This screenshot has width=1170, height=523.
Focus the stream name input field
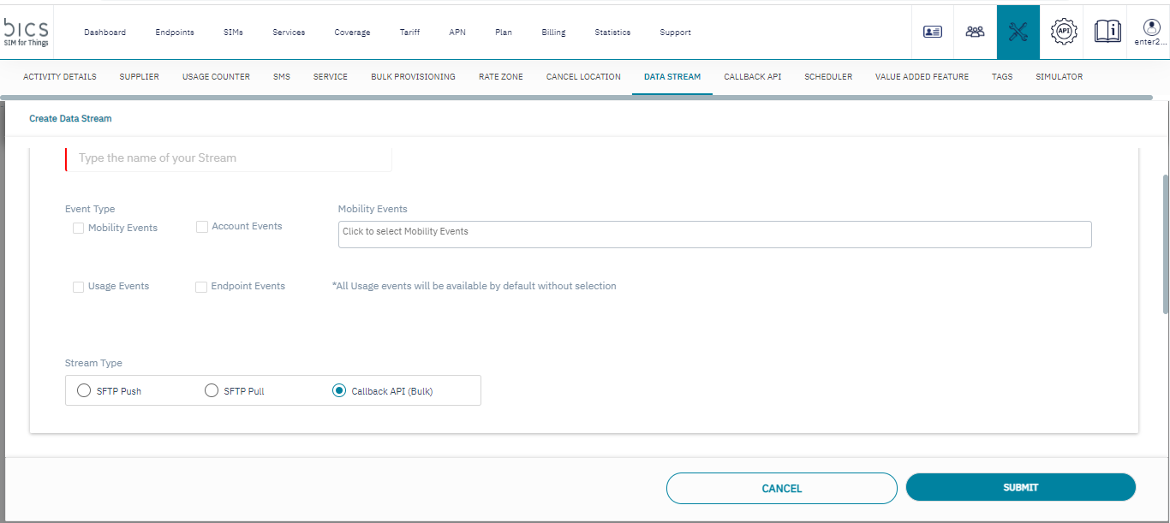click(230, 158)
